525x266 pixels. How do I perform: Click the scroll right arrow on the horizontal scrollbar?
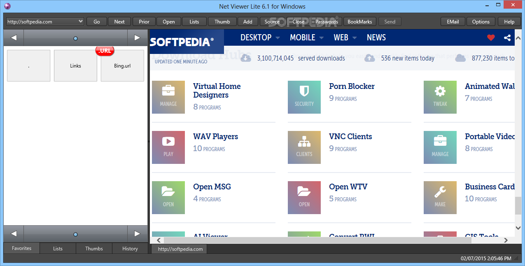coord(506,240)
